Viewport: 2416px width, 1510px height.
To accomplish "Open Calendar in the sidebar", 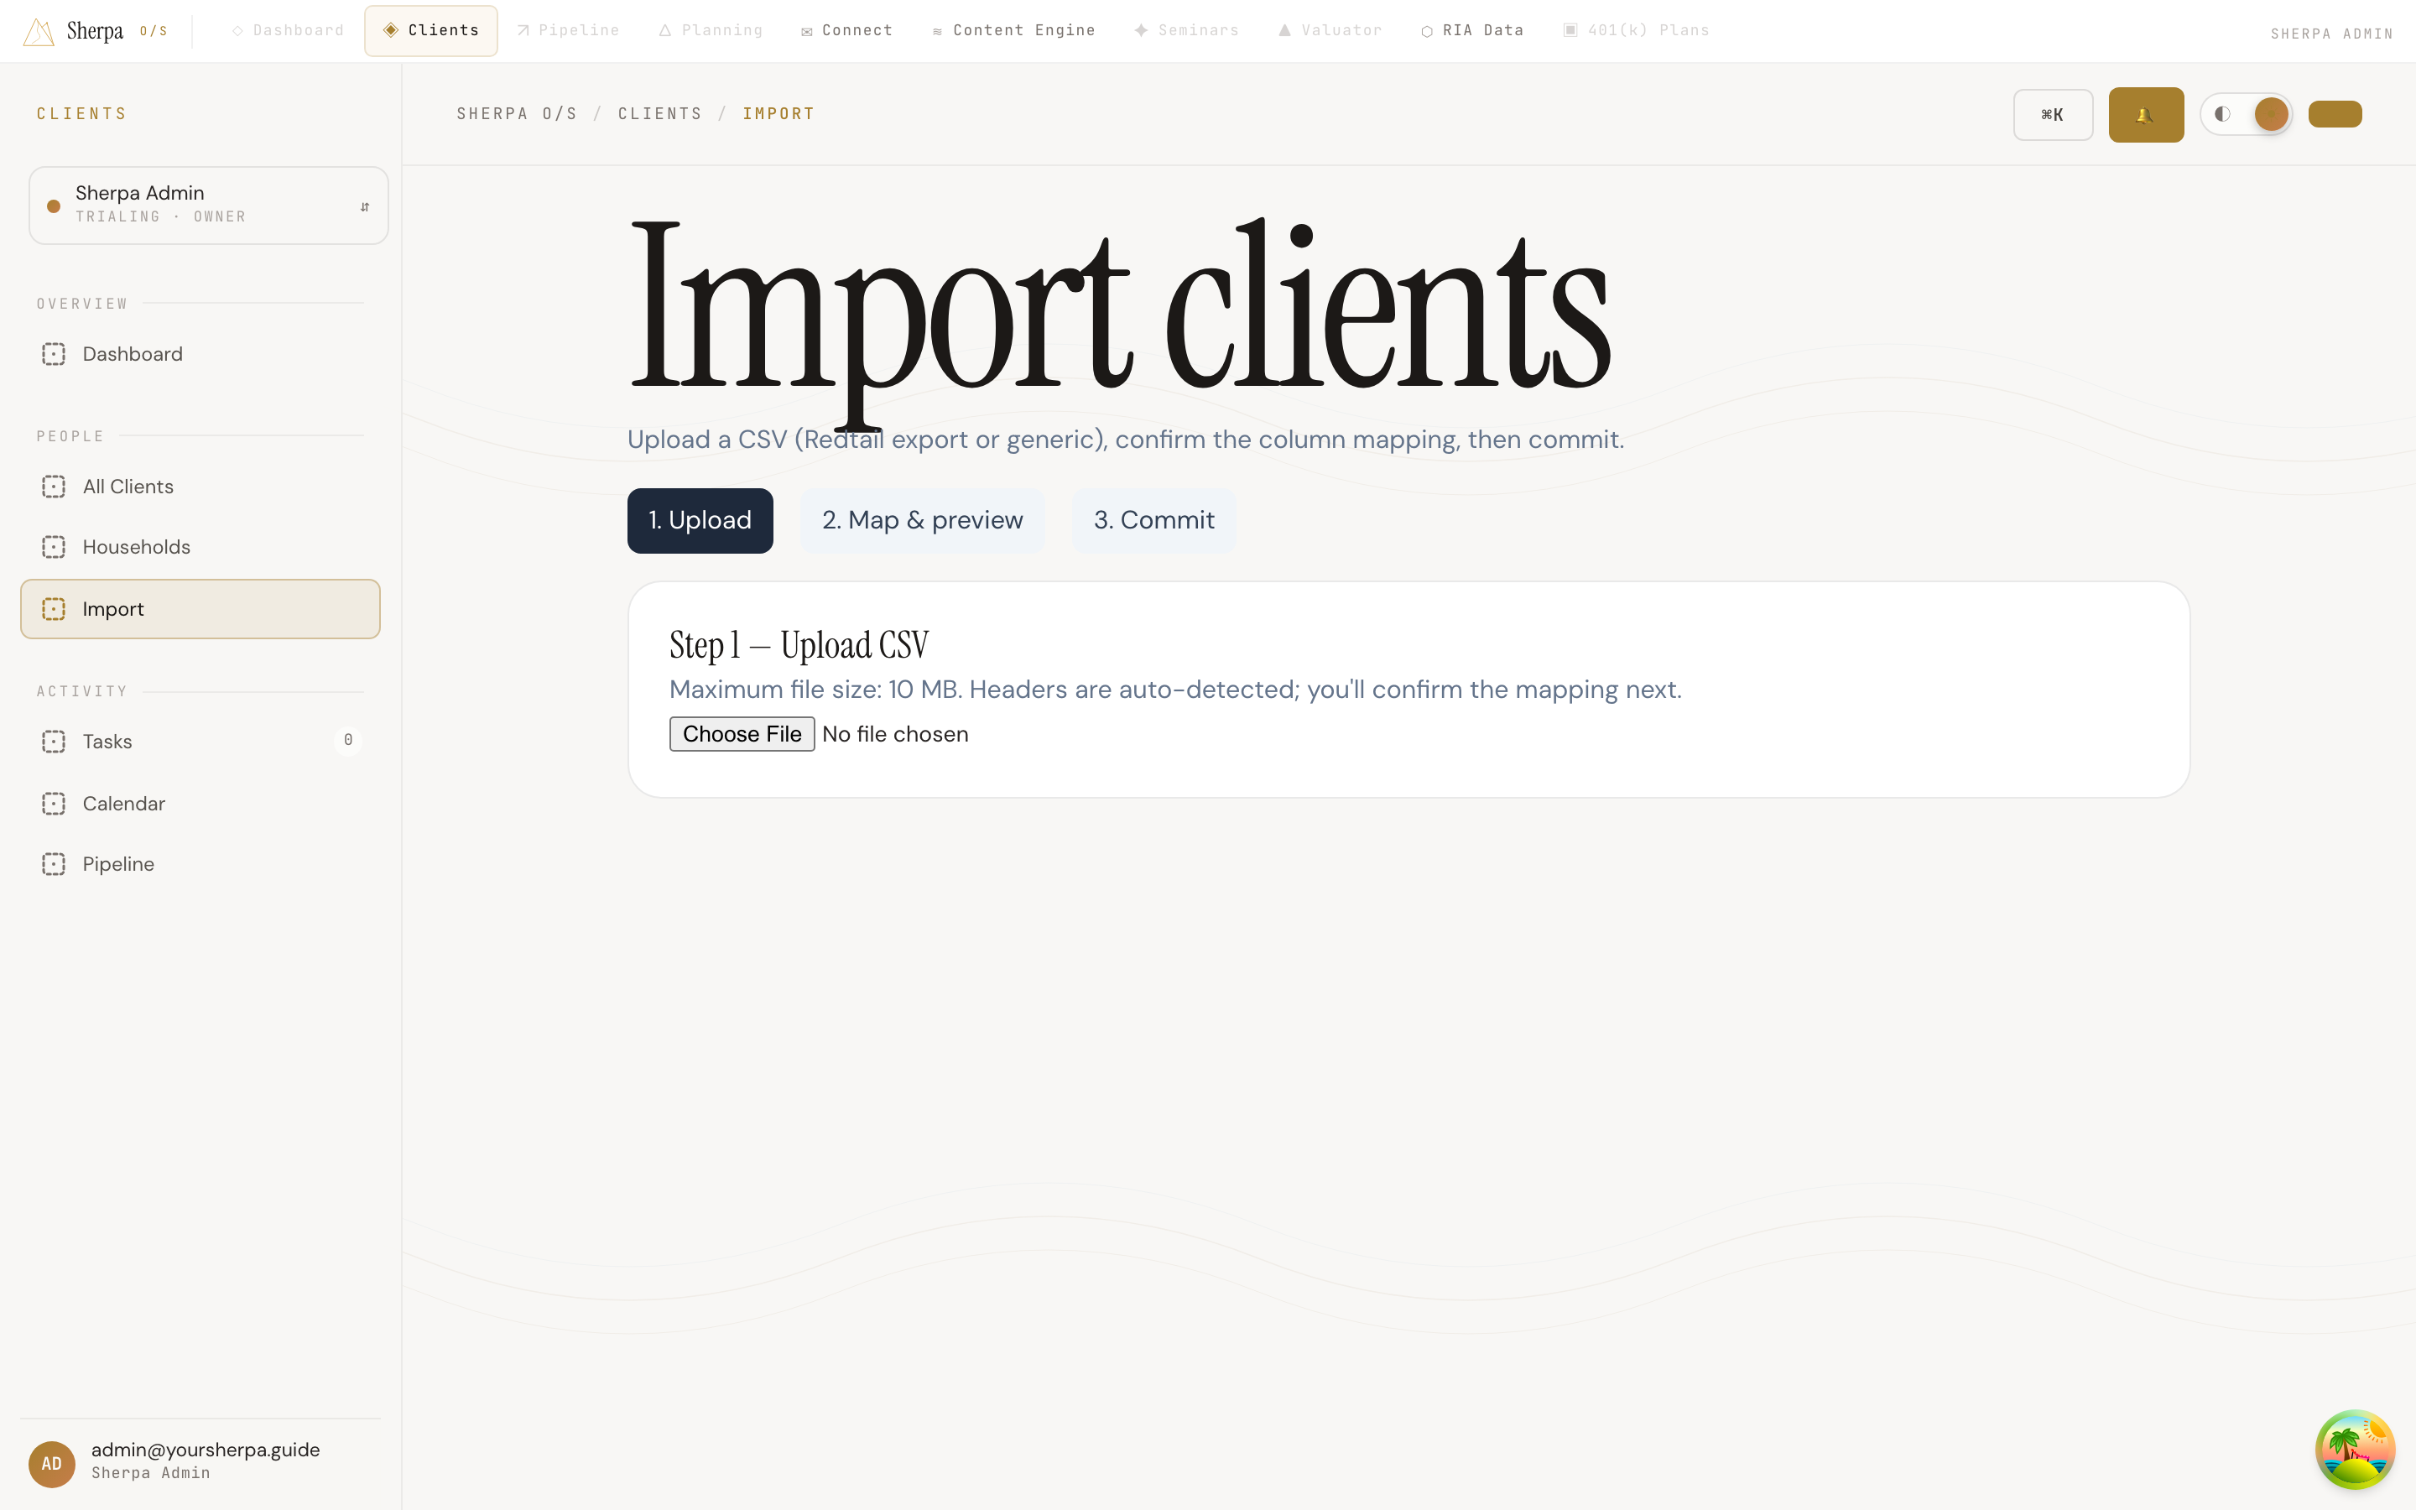I will 200,804.
